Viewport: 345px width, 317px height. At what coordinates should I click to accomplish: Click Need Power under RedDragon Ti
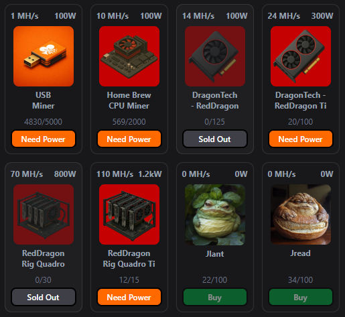tap(301, 139)
